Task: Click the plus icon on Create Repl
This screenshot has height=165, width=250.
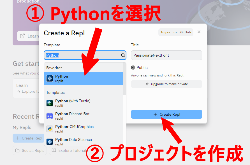Action: coord(155,114)
